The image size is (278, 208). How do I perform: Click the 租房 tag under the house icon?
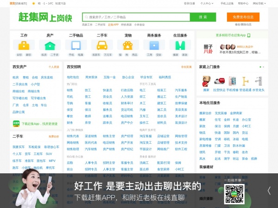pyautogui.click(x=44, y=55)
